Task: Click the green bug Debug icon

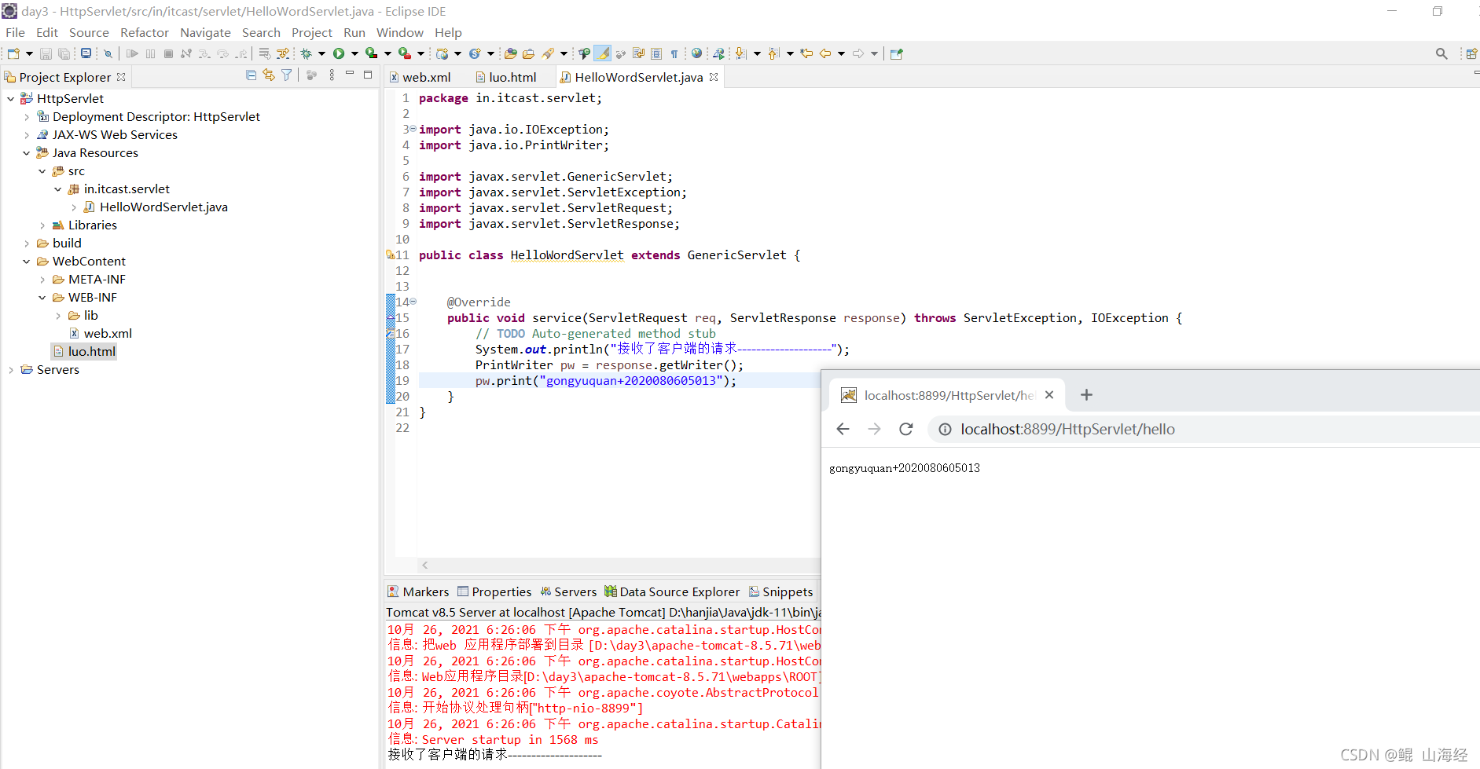Action: pos(307,53)
